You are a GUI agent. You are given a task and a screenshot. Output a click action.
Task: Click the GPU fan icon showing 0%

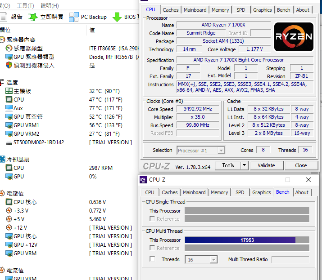pos(9,177)
